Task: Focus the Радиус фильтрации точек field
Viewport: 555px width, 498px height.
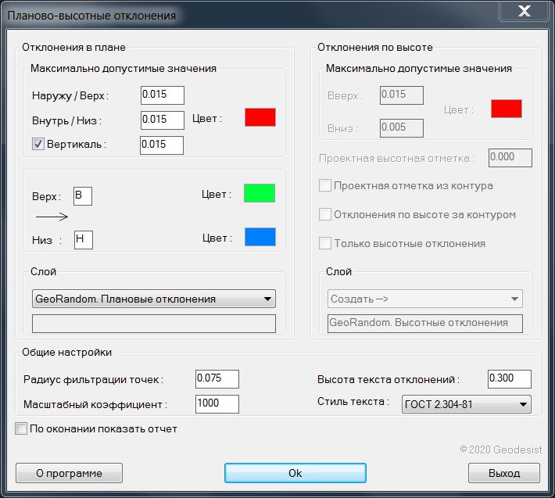Action: (x=217, y=379)
